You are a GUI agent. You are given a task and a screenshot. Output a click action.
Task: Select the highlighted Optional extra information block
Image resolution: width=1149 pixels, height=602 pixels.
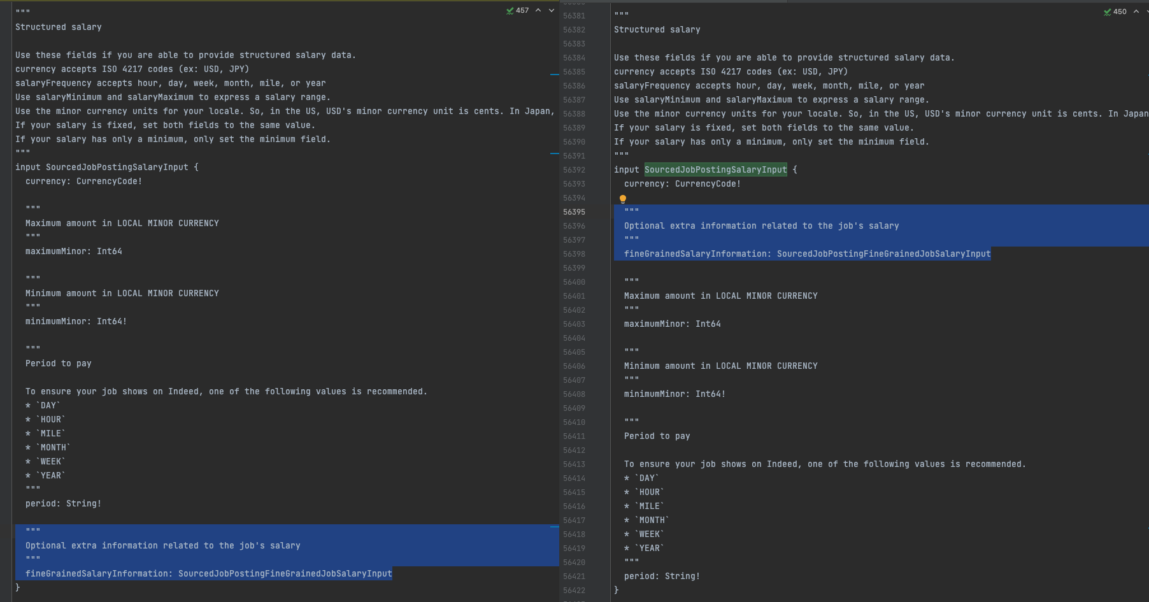click(762, 226)
